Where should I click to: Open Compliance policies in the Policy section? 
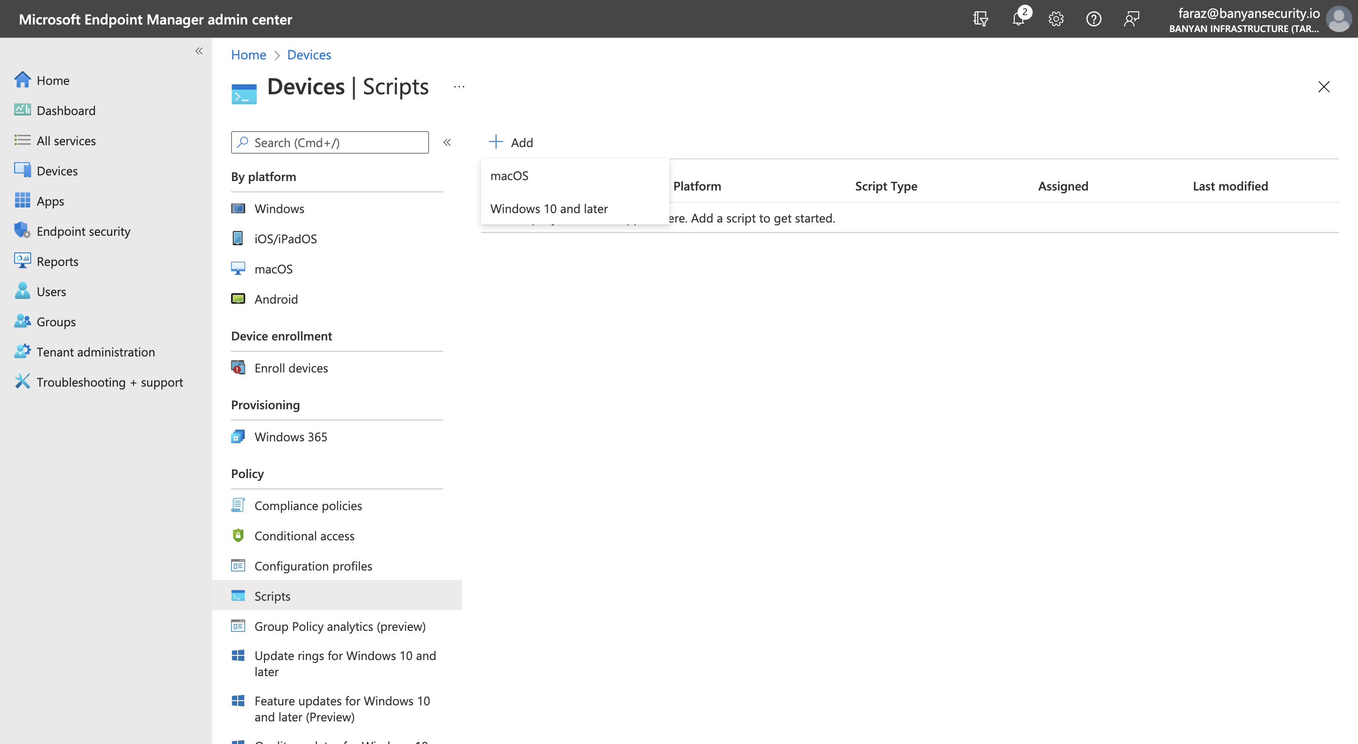[x=308, y=506]
